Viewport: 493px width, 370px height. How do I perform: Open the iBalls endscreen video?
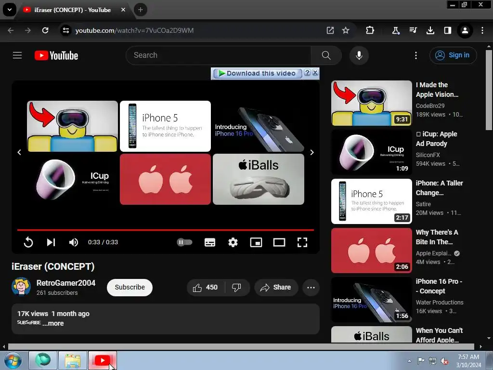259,179
